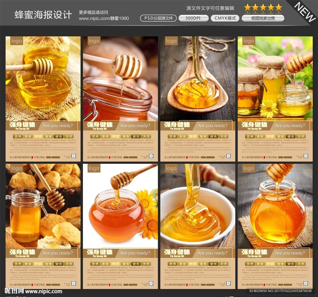Click the logo box on the clamp-lid jar poster

94,41
